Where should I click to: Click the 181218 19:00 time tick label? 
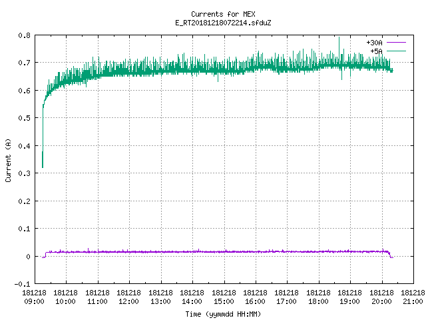(349, 297)
